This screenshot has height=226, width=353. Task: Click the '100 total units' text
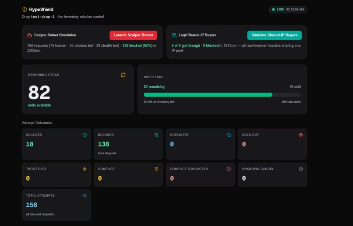[291, 102]
